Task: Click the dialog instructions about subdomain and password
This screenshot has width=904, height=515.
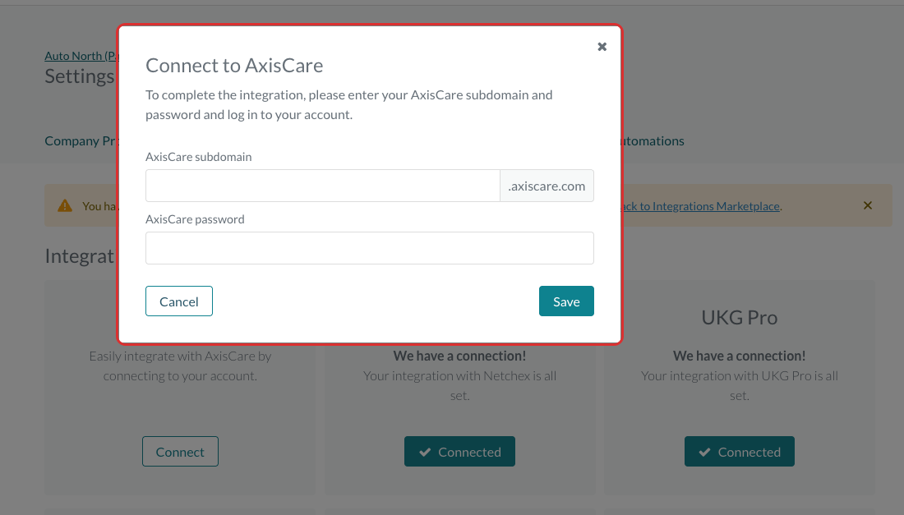Action: 348,105
